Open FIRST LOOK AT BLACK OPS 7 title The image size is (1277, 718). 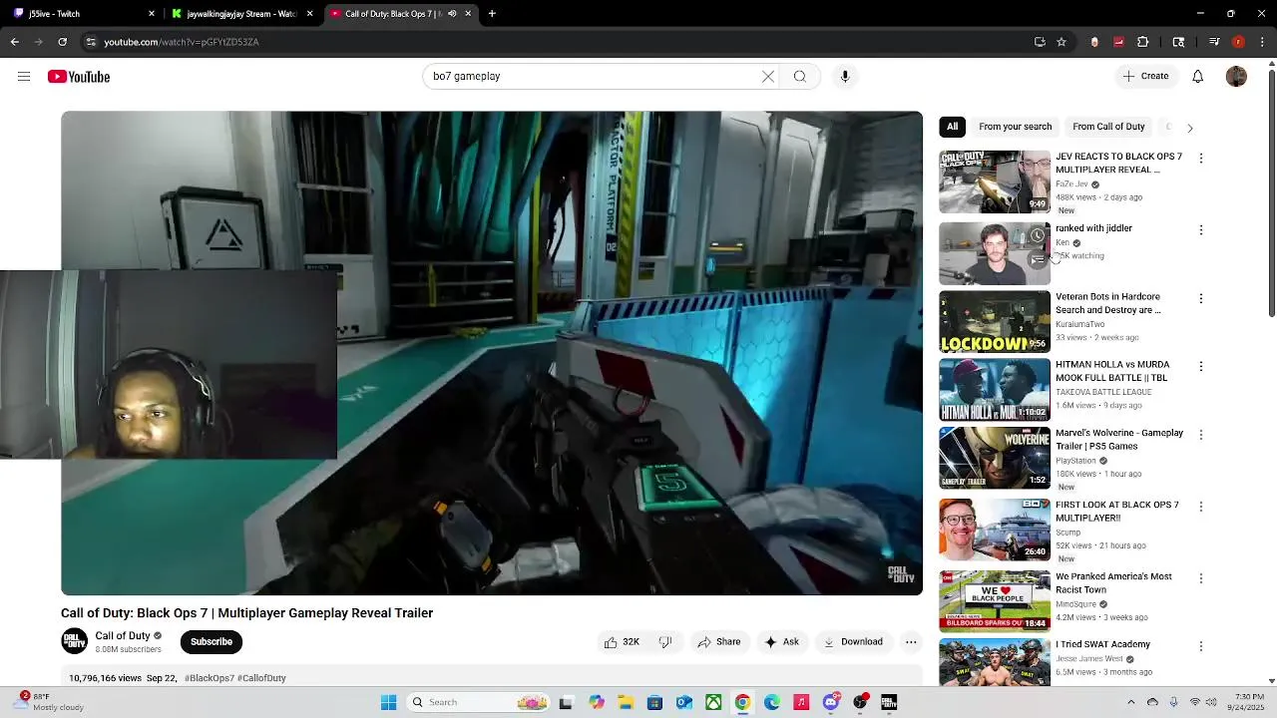pos(1117,512)
